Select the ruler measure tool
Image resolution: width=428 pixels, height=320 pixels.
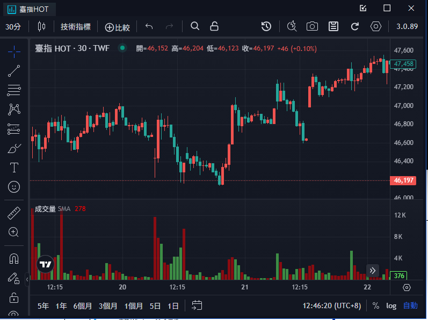14,213
